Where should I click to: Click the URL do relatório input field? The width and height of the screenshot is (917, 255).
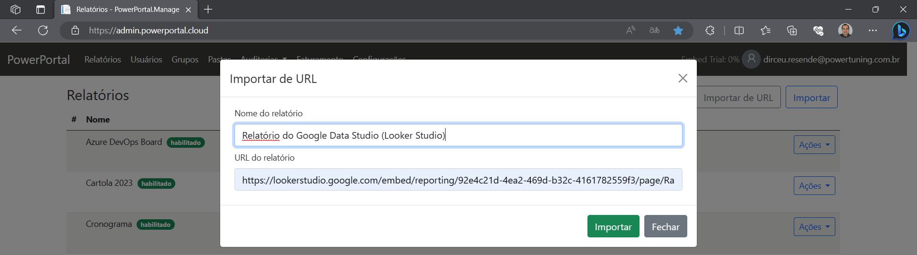click(458, 180)
